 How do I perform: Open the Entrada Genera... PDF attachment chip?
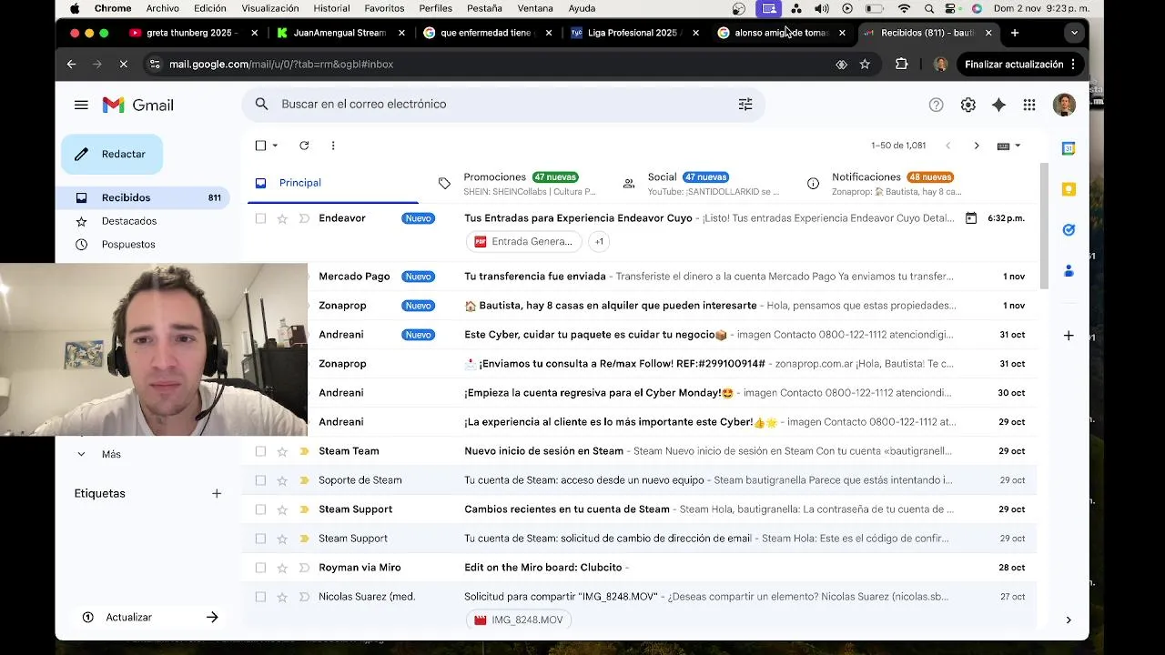[x=523, y=241]
